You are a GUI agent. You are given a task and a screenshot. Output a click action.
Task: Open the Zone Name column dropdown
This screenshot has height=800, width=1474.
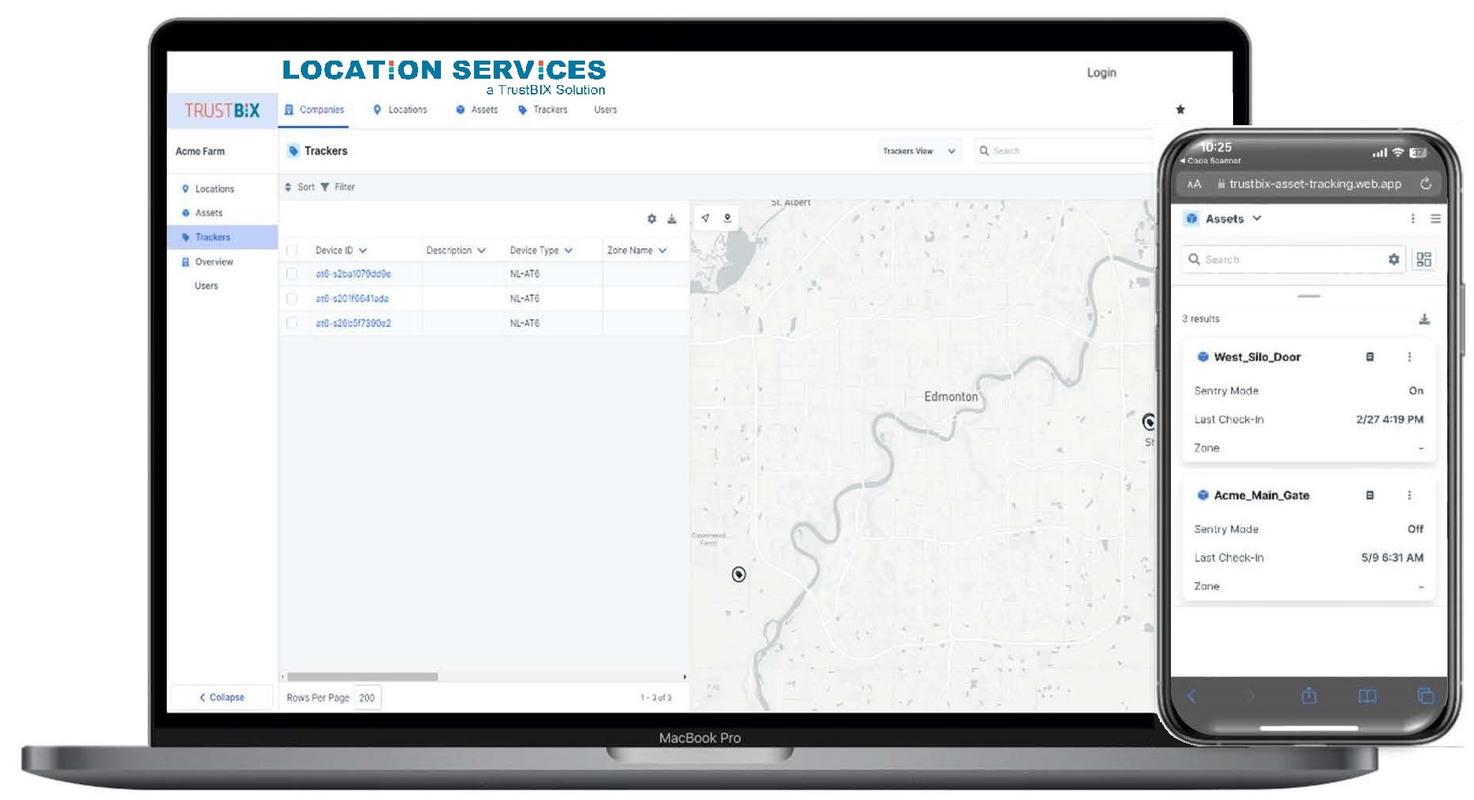tap(662, 250)
